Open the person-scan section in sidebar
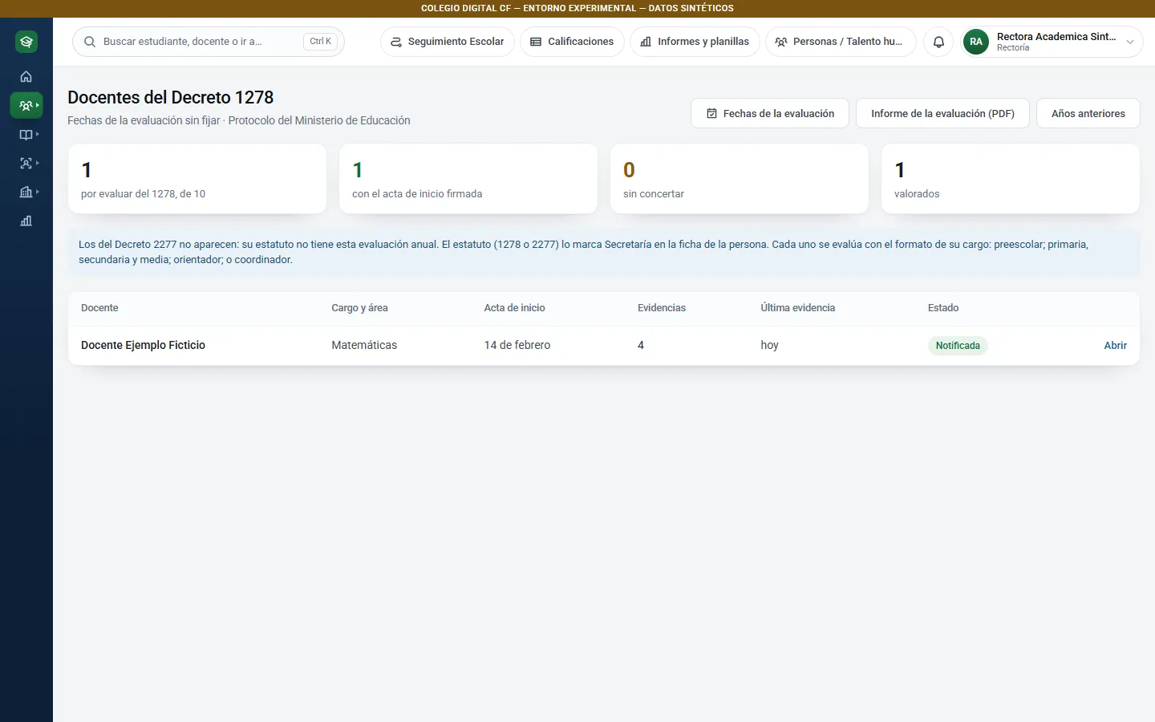The width and height of the screenshot is (1155, 722). (26, 164)
